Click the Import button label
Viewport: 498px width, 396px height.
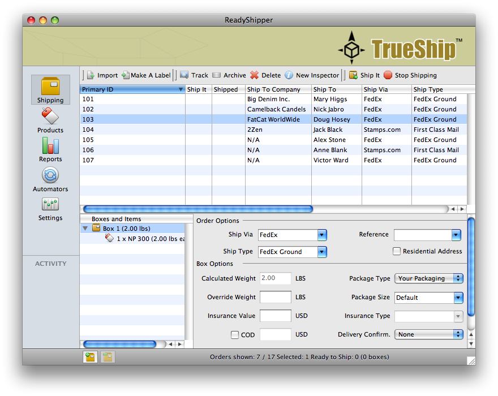tap(108, 75)
